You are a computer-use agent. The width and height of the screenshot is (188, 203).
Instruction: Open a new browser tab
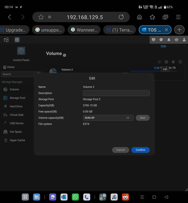click(179, 30)
